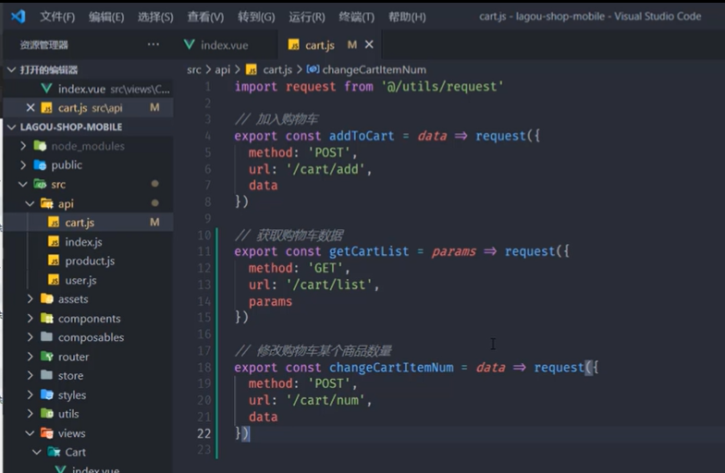Open the 选择(S) menu
This screenshot has width=725, height=473.
[x=155, y=17]
